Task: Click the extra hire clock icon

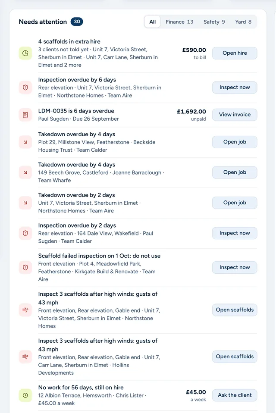Action: (25, 53)
